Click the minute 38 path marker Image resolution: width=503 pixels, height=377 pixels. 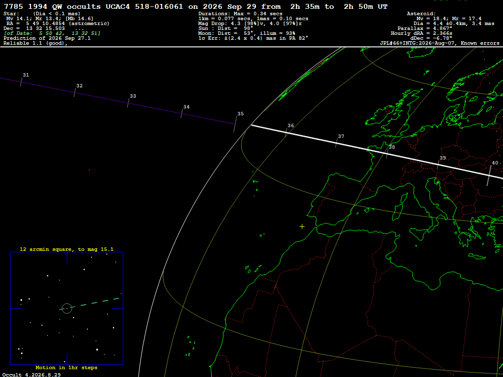387,154
